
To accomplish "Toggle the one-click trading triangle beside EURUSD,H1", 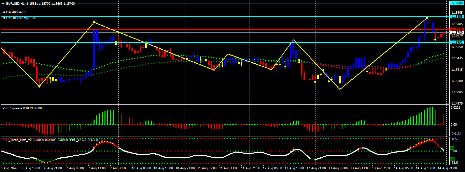I will coord(3,3).
